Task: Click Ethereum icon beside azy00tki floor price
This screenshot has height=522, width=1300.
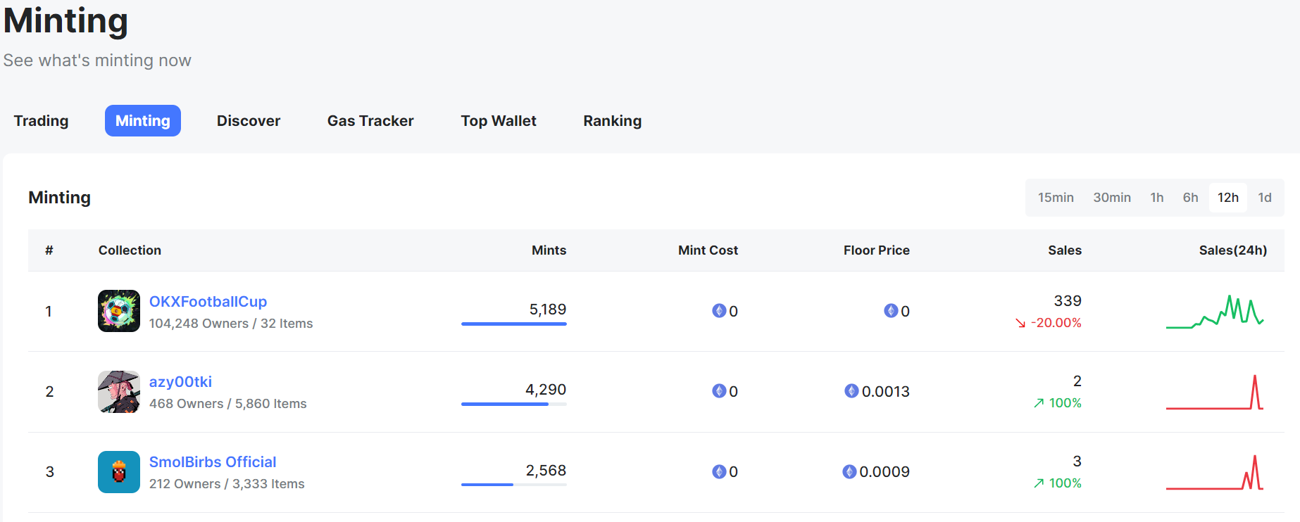Action: [851, 391]
